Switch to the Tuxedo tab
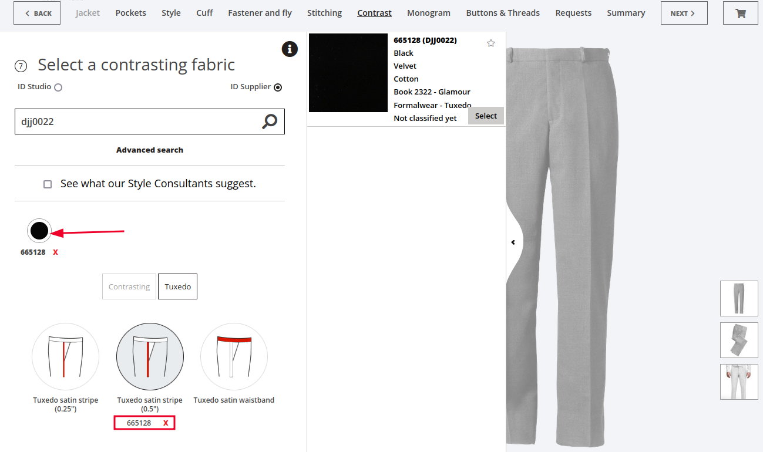Viewport: 763px width, 452px height. (177, 286)
